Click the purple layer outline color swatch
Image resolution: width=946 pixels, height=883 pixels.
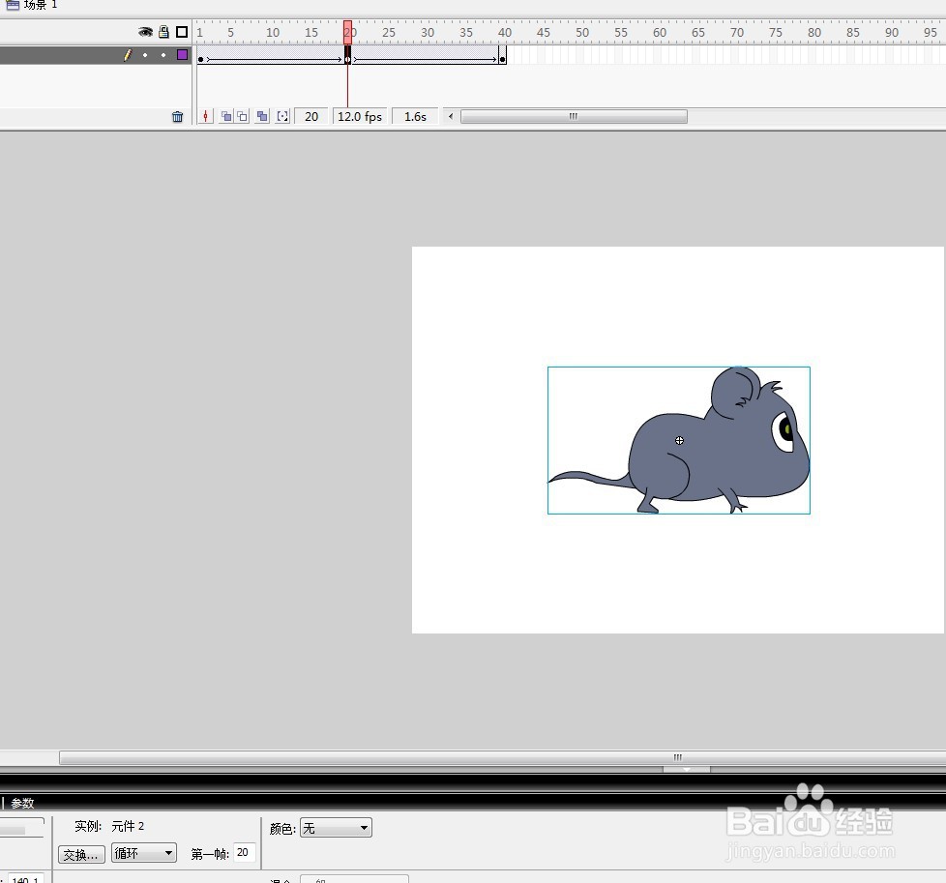click(182, 55)
